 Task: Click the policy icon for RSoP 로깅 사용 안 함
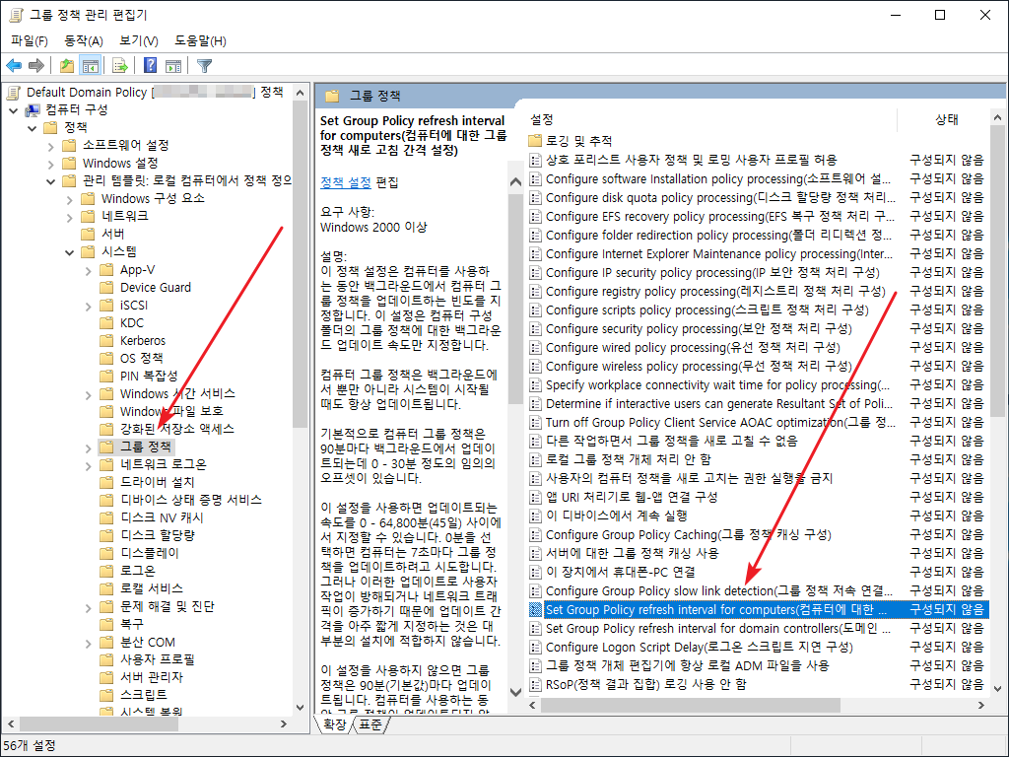click(535, 684)
